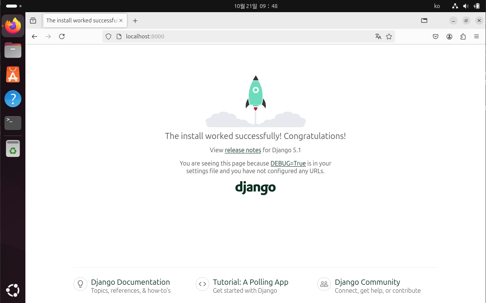Image resolution: width=486 pixels, height=303 pixels.
Task: Reload the current page
Action: click(x=62, y=36)
